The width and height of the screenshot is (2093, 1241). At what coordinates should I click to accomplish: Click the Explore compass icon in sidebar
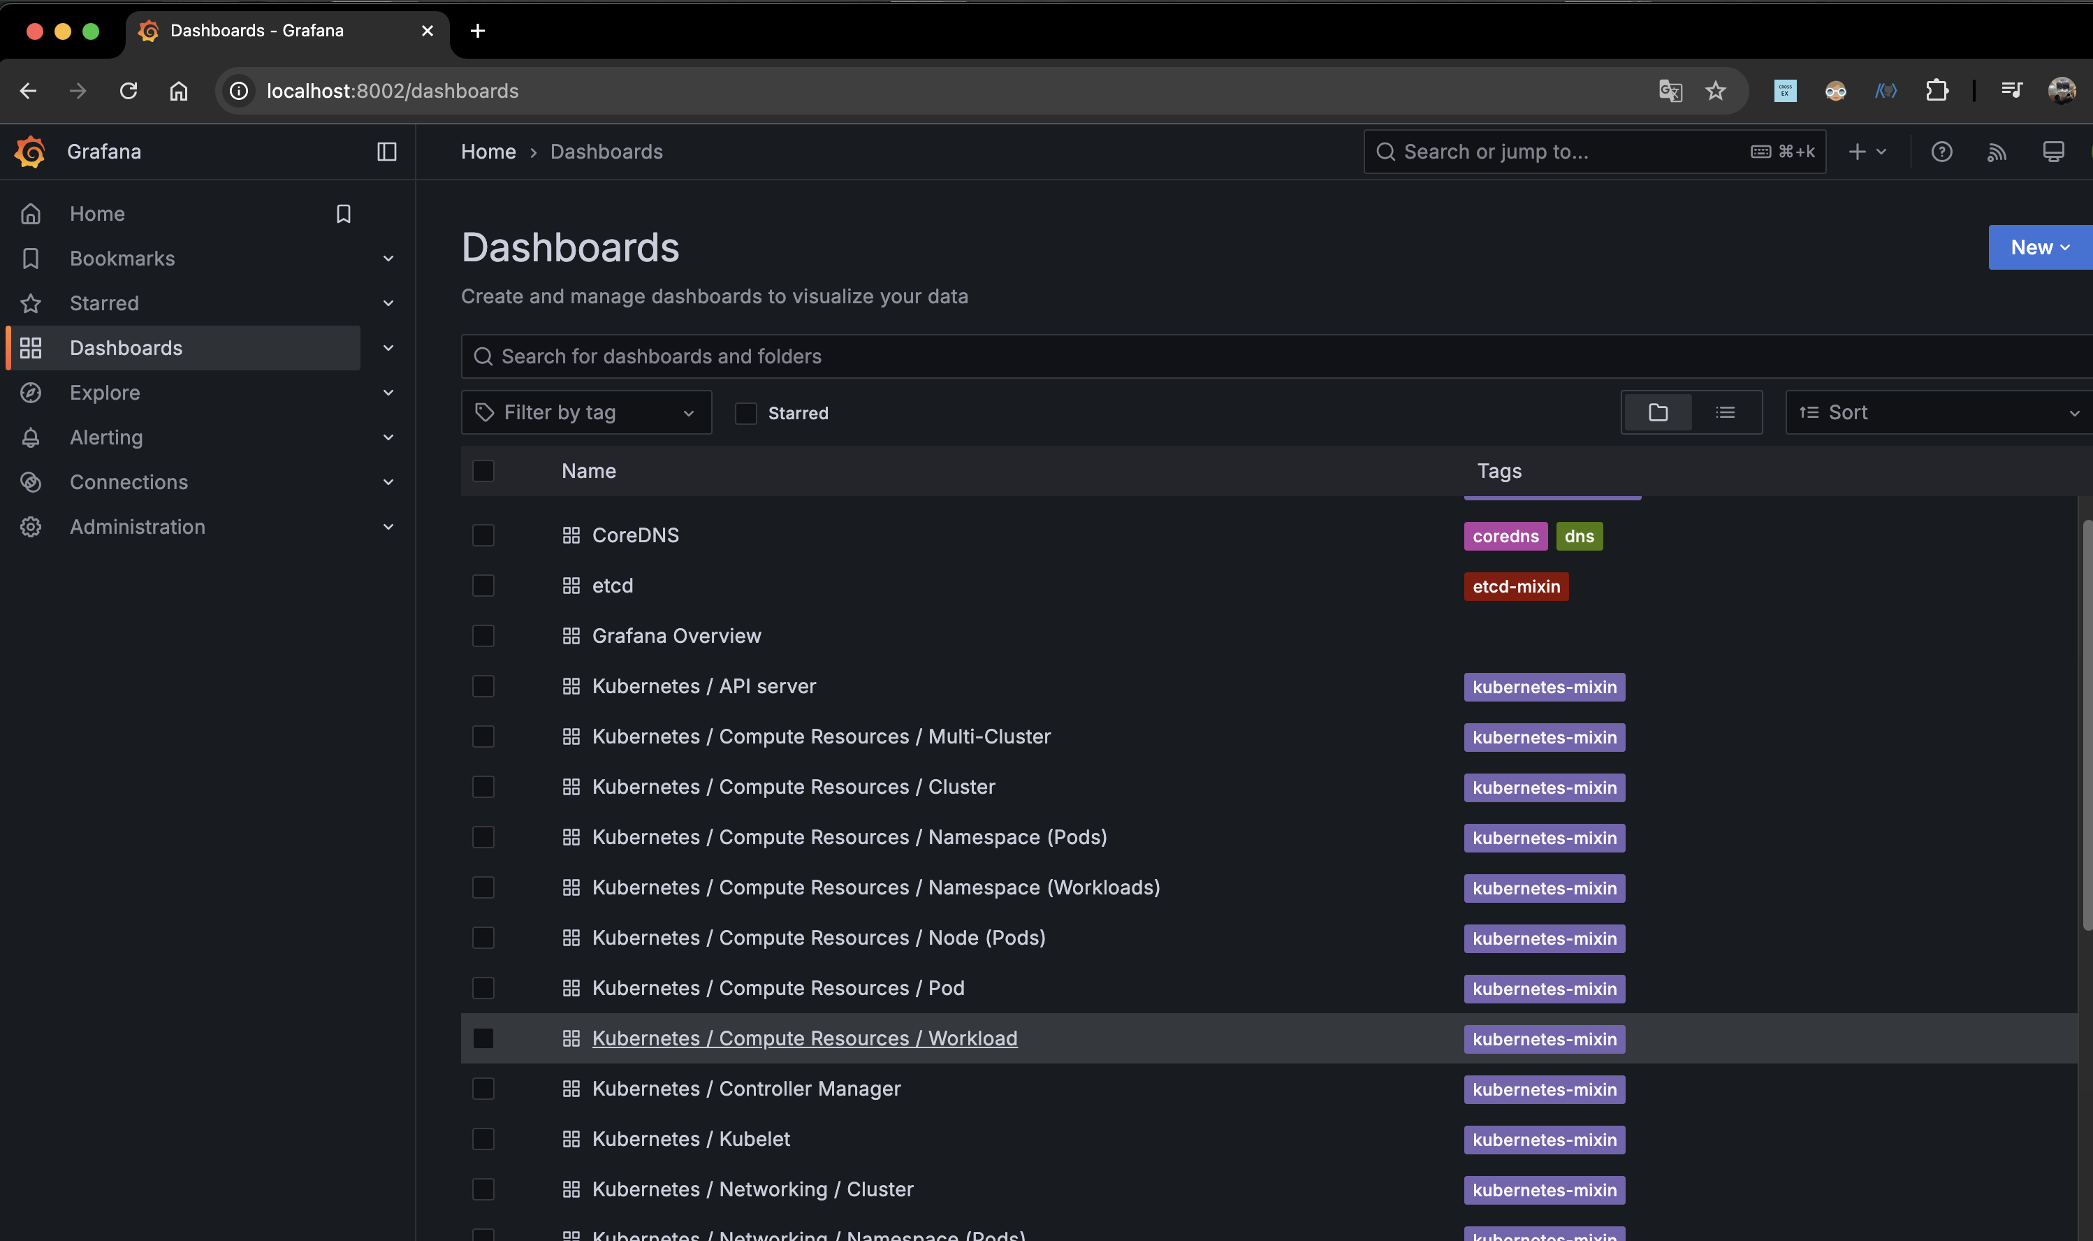(x=31, y=393)
